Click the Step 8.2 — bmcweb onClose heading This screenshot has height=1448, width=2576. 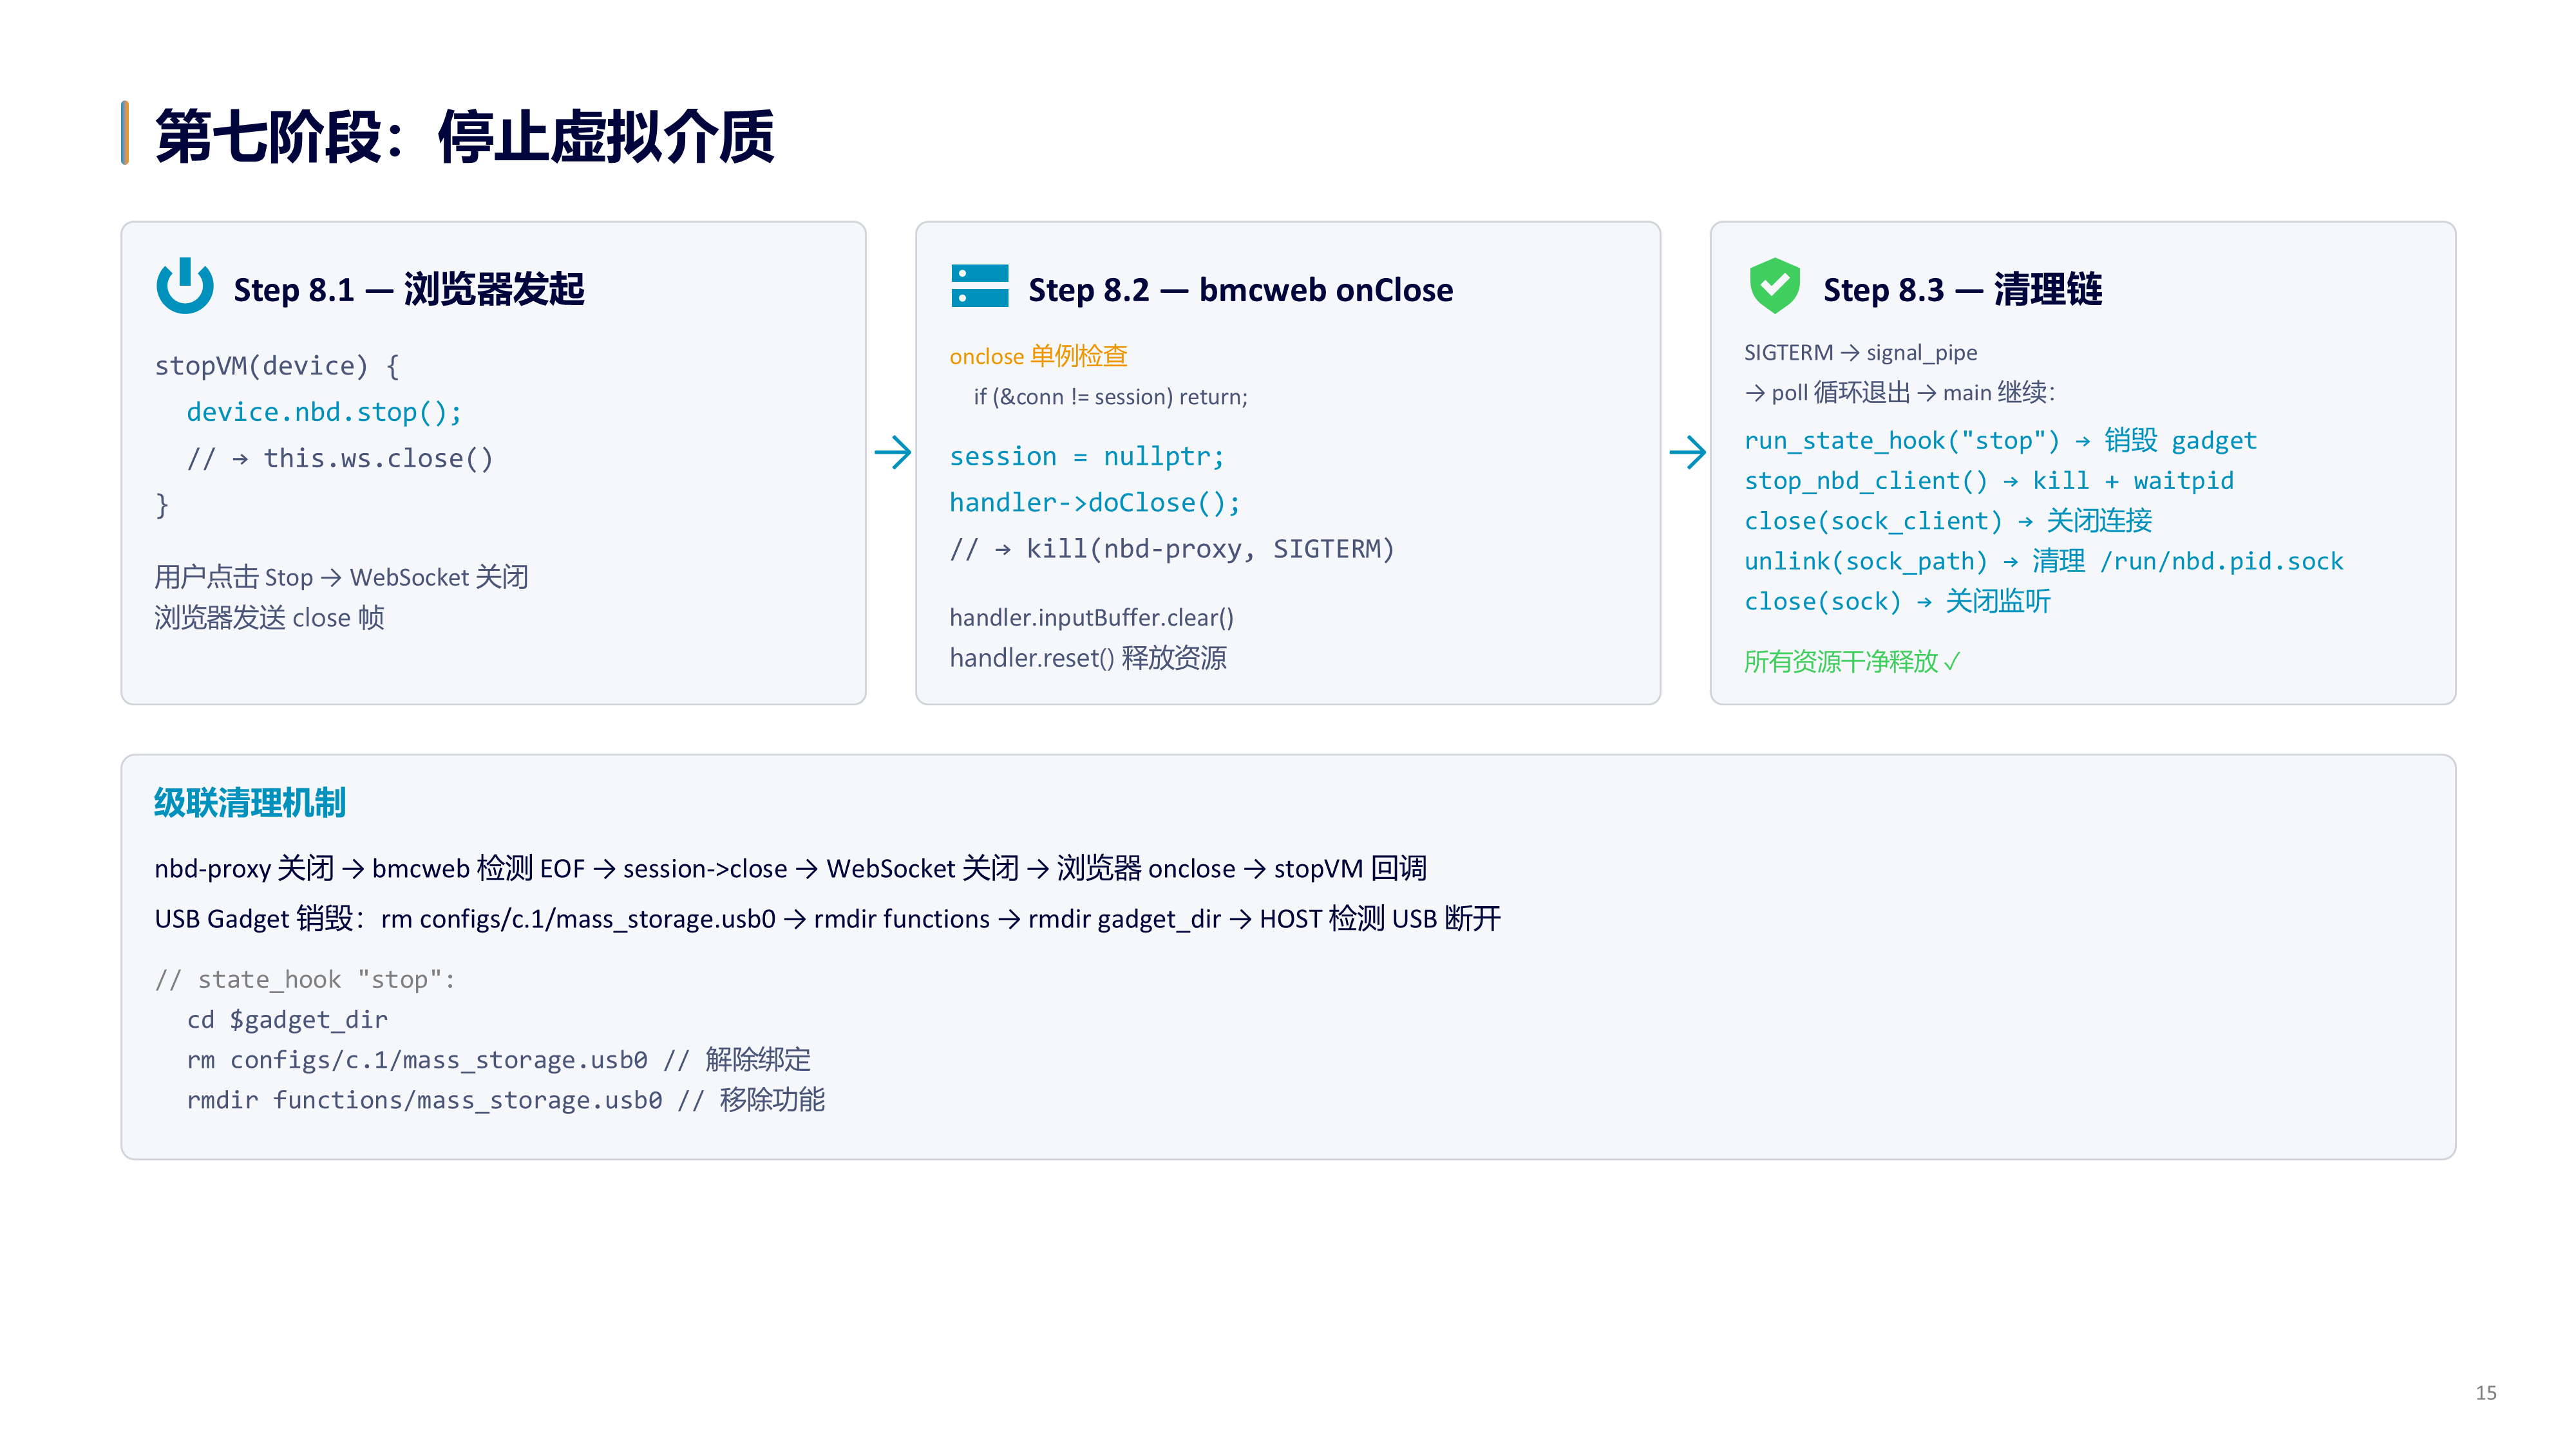coord(1240,289)
